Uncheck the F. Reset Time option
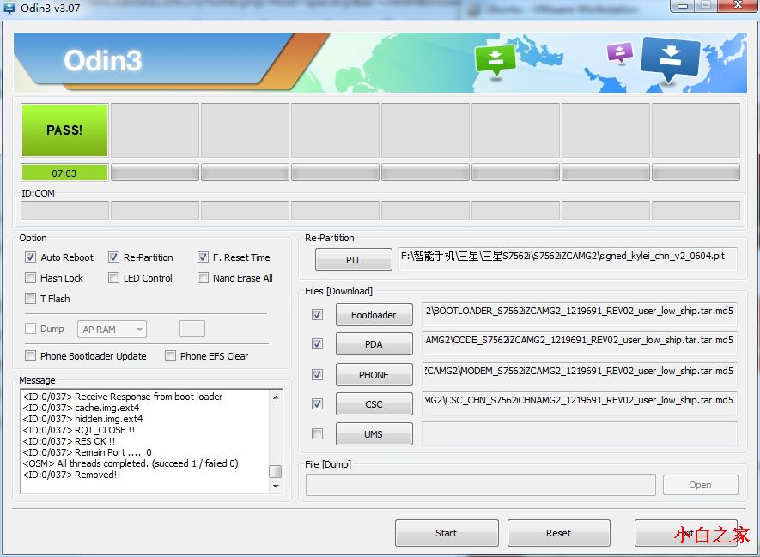The image size is (760, 557). click(x=203, y=257)
